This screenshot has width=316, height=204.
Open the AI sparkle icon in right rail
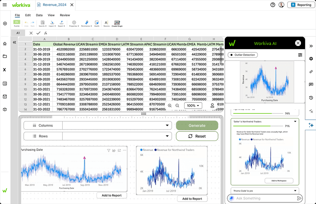pyautogui.click(x=311, y=125)
